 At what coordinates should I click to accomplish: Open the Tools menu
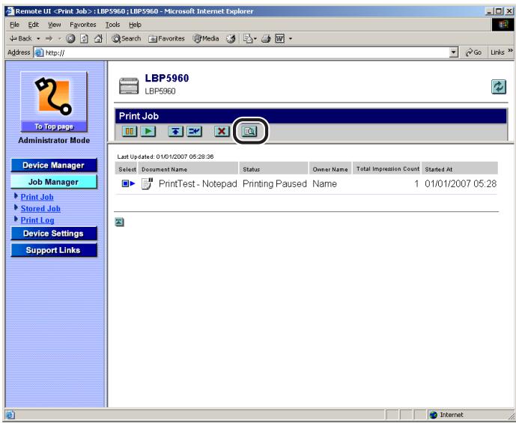tap(112, 25)
